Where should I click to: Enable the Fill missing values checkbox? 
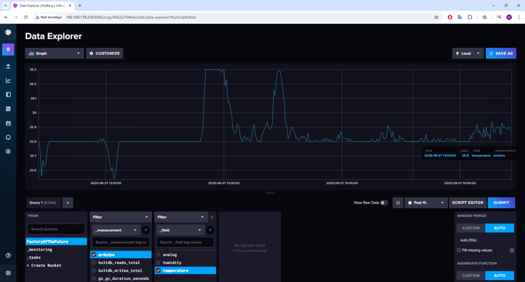point(459,250)
